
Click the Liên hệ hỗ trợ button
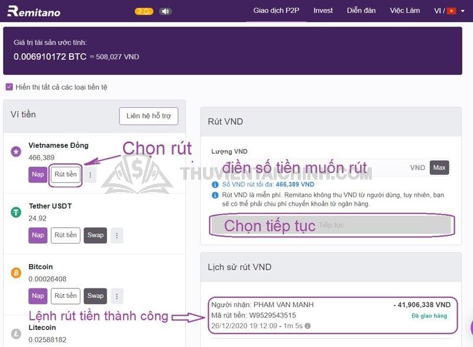[148, 116]
